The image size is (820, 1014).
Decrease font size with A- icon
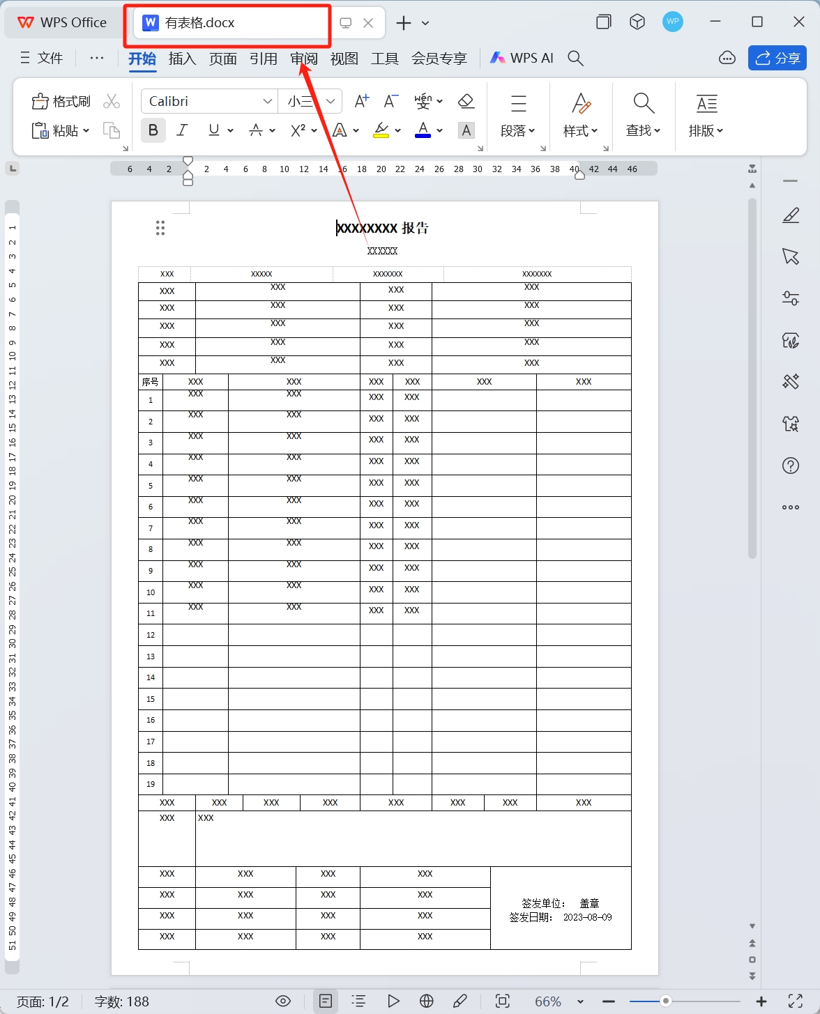[x=391, y=101]
